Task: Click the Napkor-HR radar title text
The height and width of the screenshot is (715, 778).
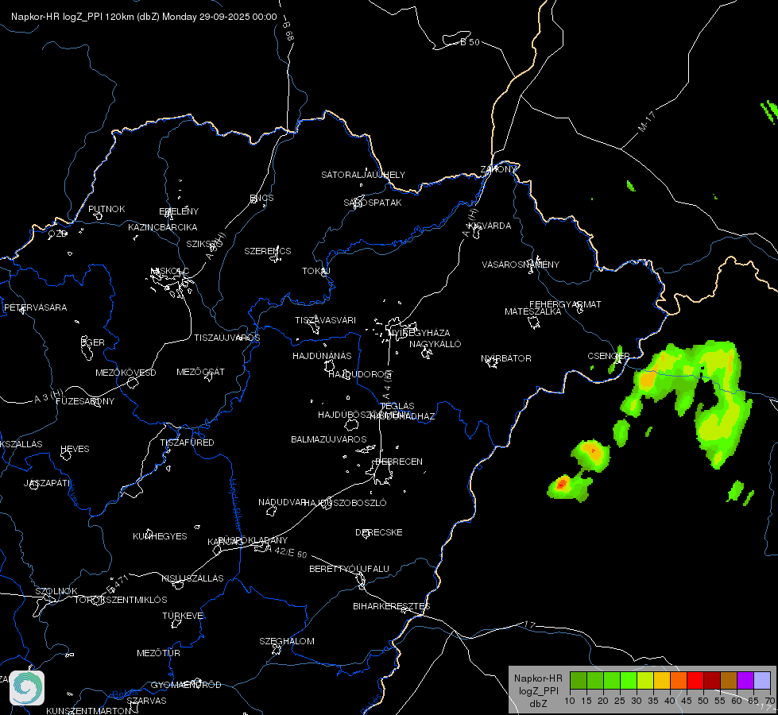Action: pos(144,17)
